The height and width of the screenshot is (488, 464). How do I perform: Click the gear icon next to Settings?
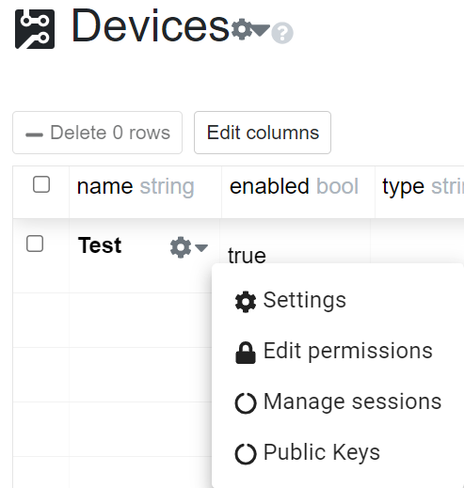pos(246,302)
